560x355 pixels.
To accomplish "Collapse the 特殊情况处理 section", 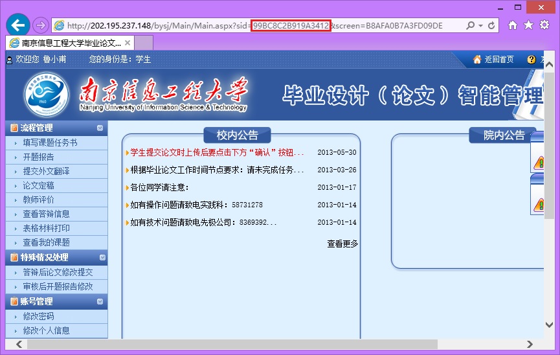I will [102, 257].
